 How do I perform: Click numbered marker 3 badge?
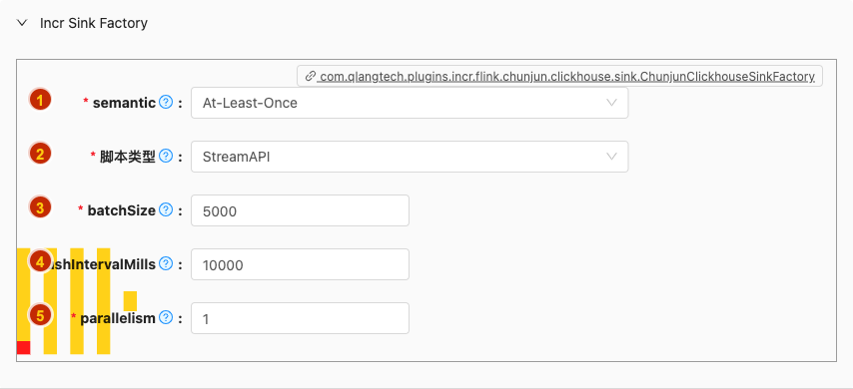click(x=40, y=207)
